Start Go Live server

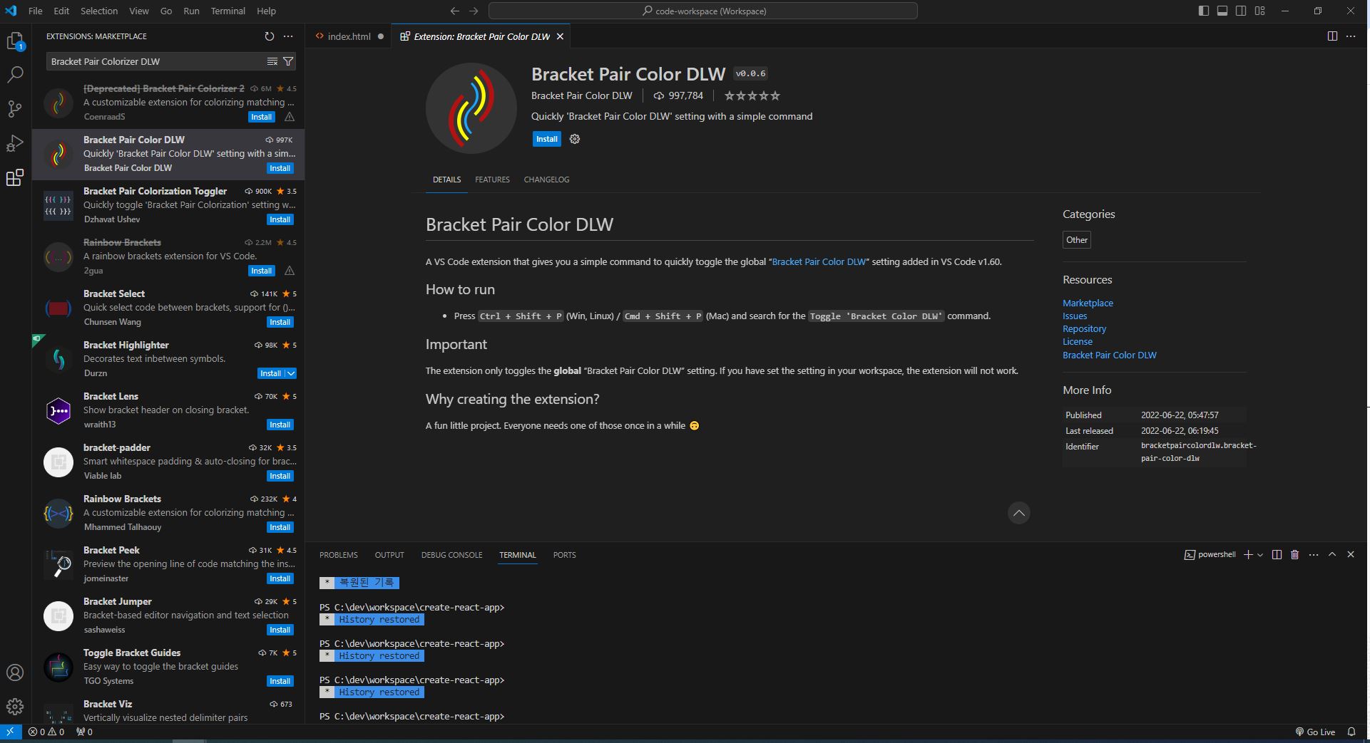coord(1315,732)
